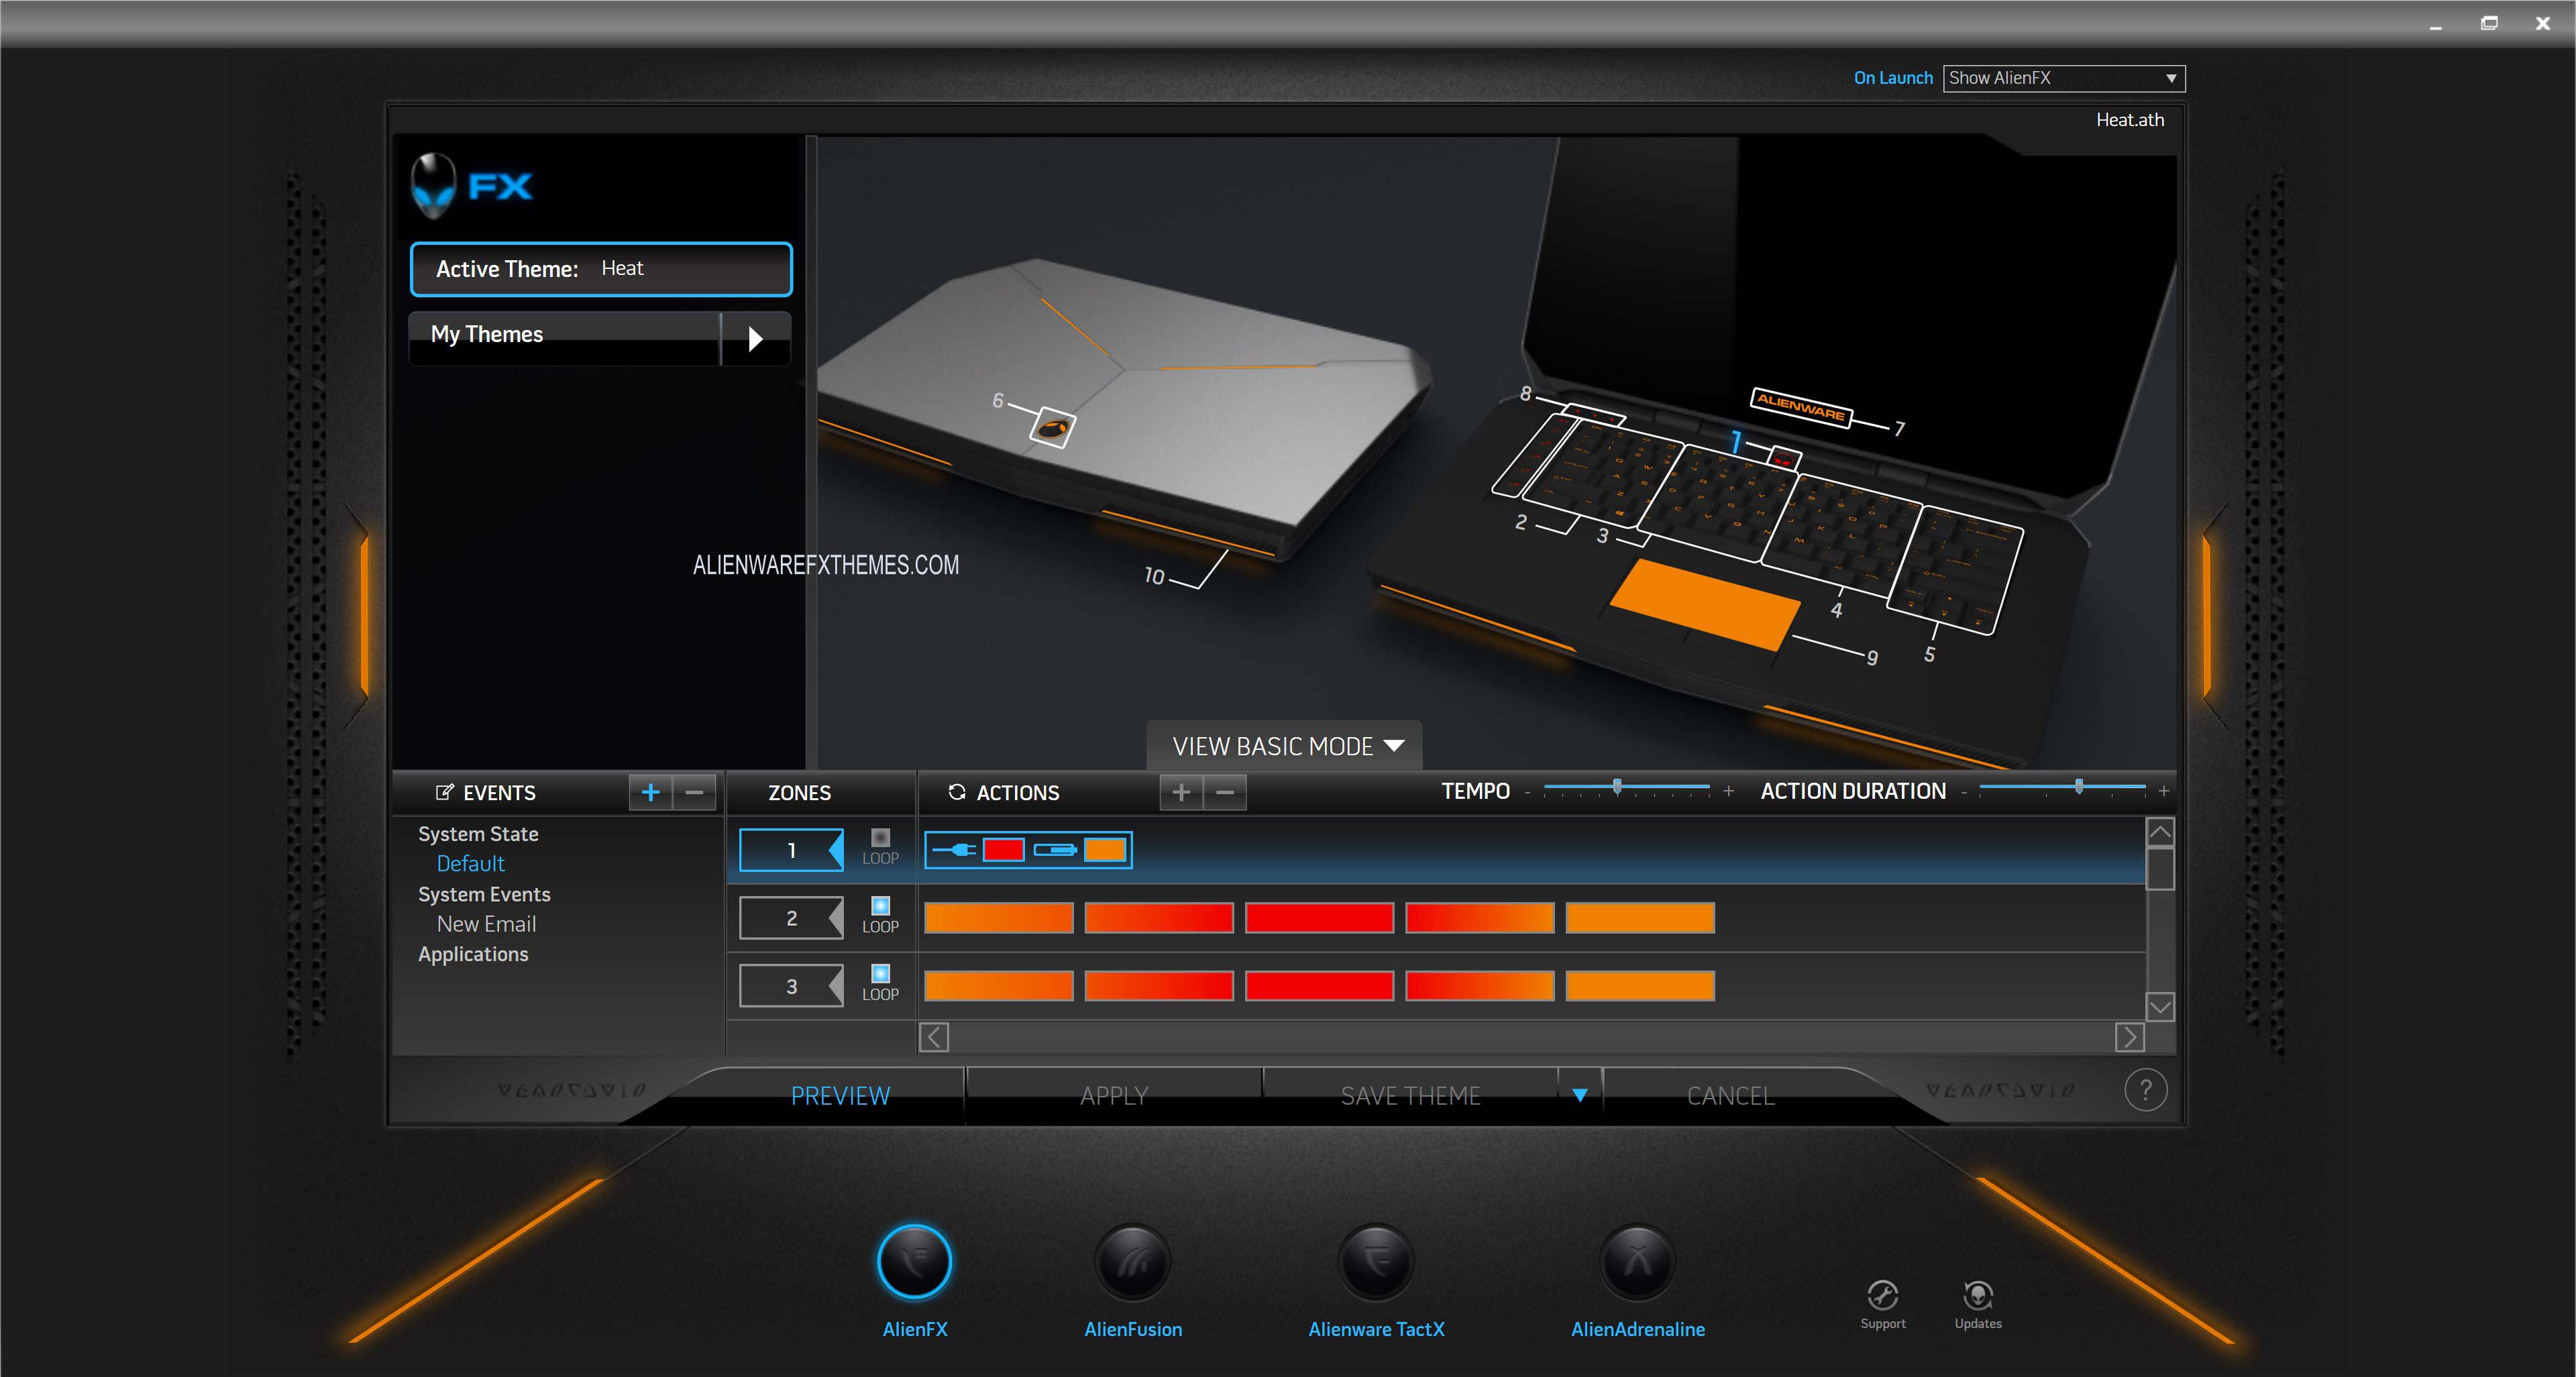This screenshot has width=2576, height=1377.
Task: Click the Heat.ath file name
Action: pyautogui.click(x=2130, y=120)
